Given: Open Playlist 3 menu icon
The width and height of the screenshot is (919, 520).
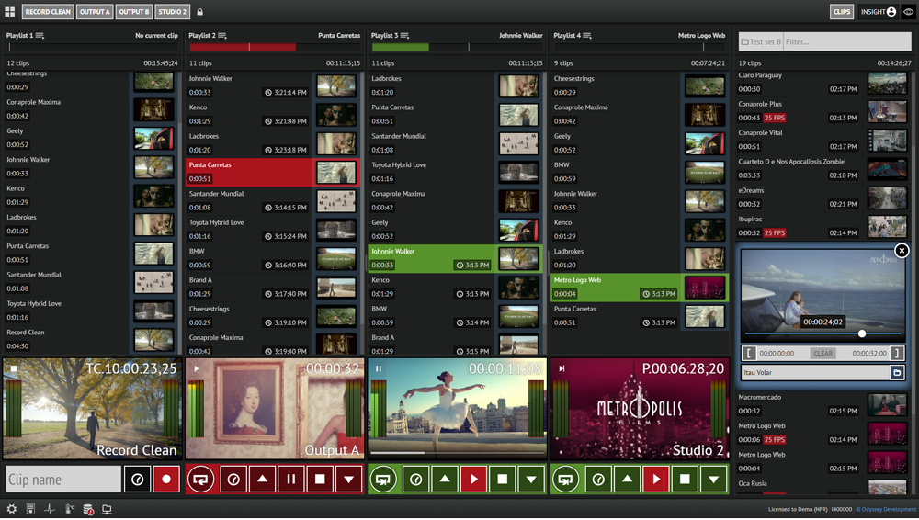Looking at the screenshot, I should coord(404,36).
